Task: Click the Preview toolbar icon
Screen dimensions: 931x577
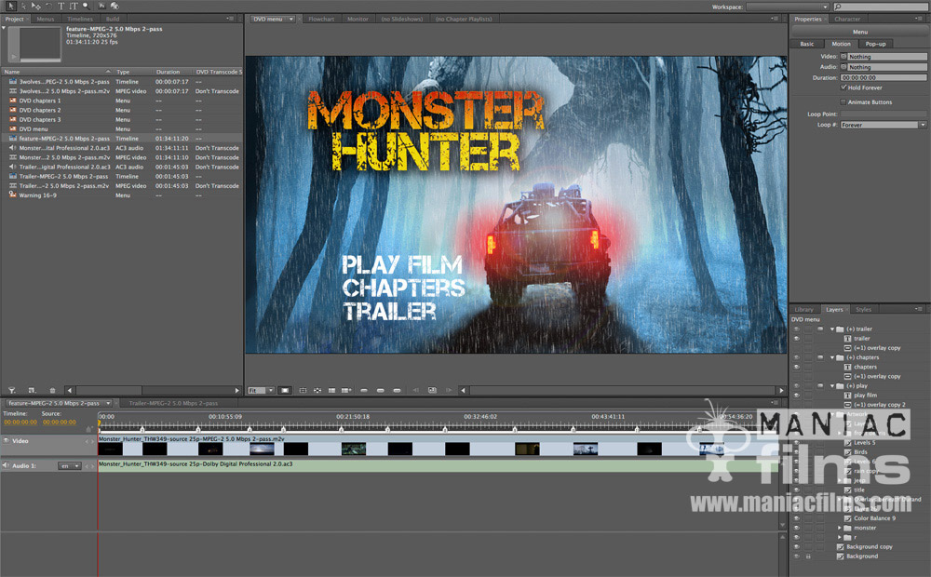Action: [115, 6]
